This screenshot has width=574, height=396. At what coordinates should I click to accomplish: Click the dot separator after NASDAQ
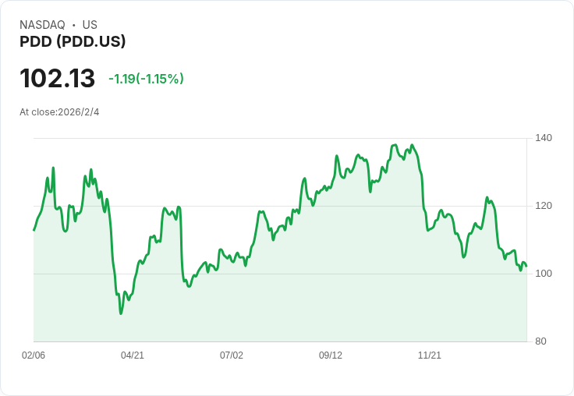point(73,25)
